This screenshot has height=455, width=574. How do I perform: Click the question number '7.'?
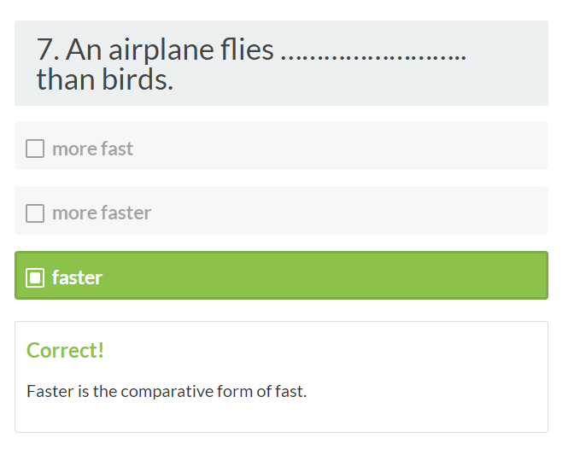click(x=48, y=50)
